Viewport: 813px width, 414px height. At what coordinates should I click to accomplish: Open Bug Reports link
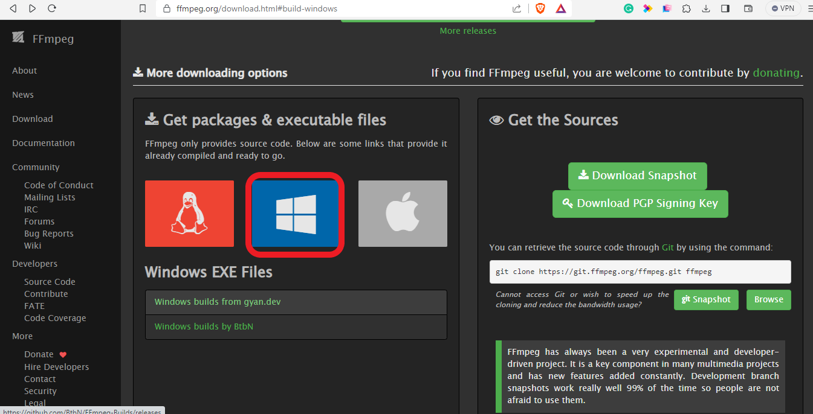(x=49, y=234)
